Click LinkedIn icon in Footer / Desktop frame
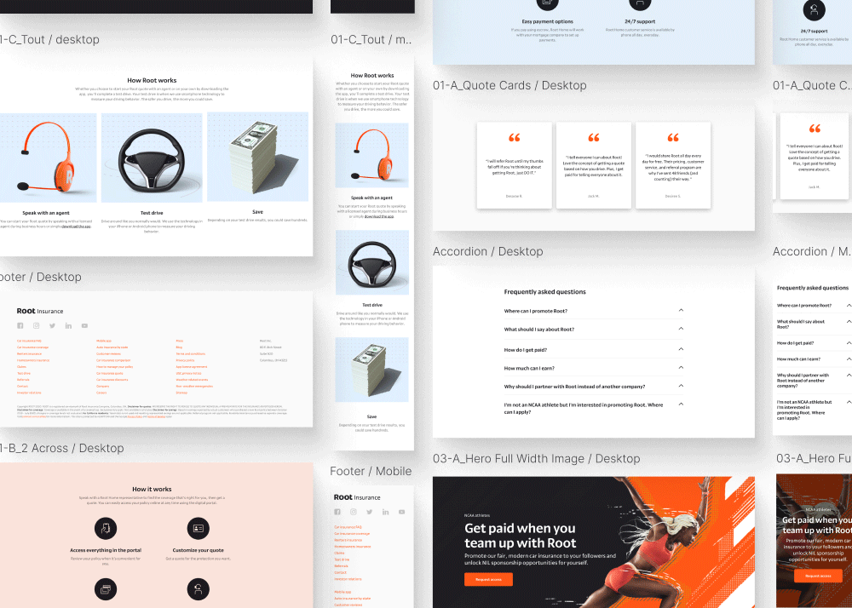 (68, 325)
